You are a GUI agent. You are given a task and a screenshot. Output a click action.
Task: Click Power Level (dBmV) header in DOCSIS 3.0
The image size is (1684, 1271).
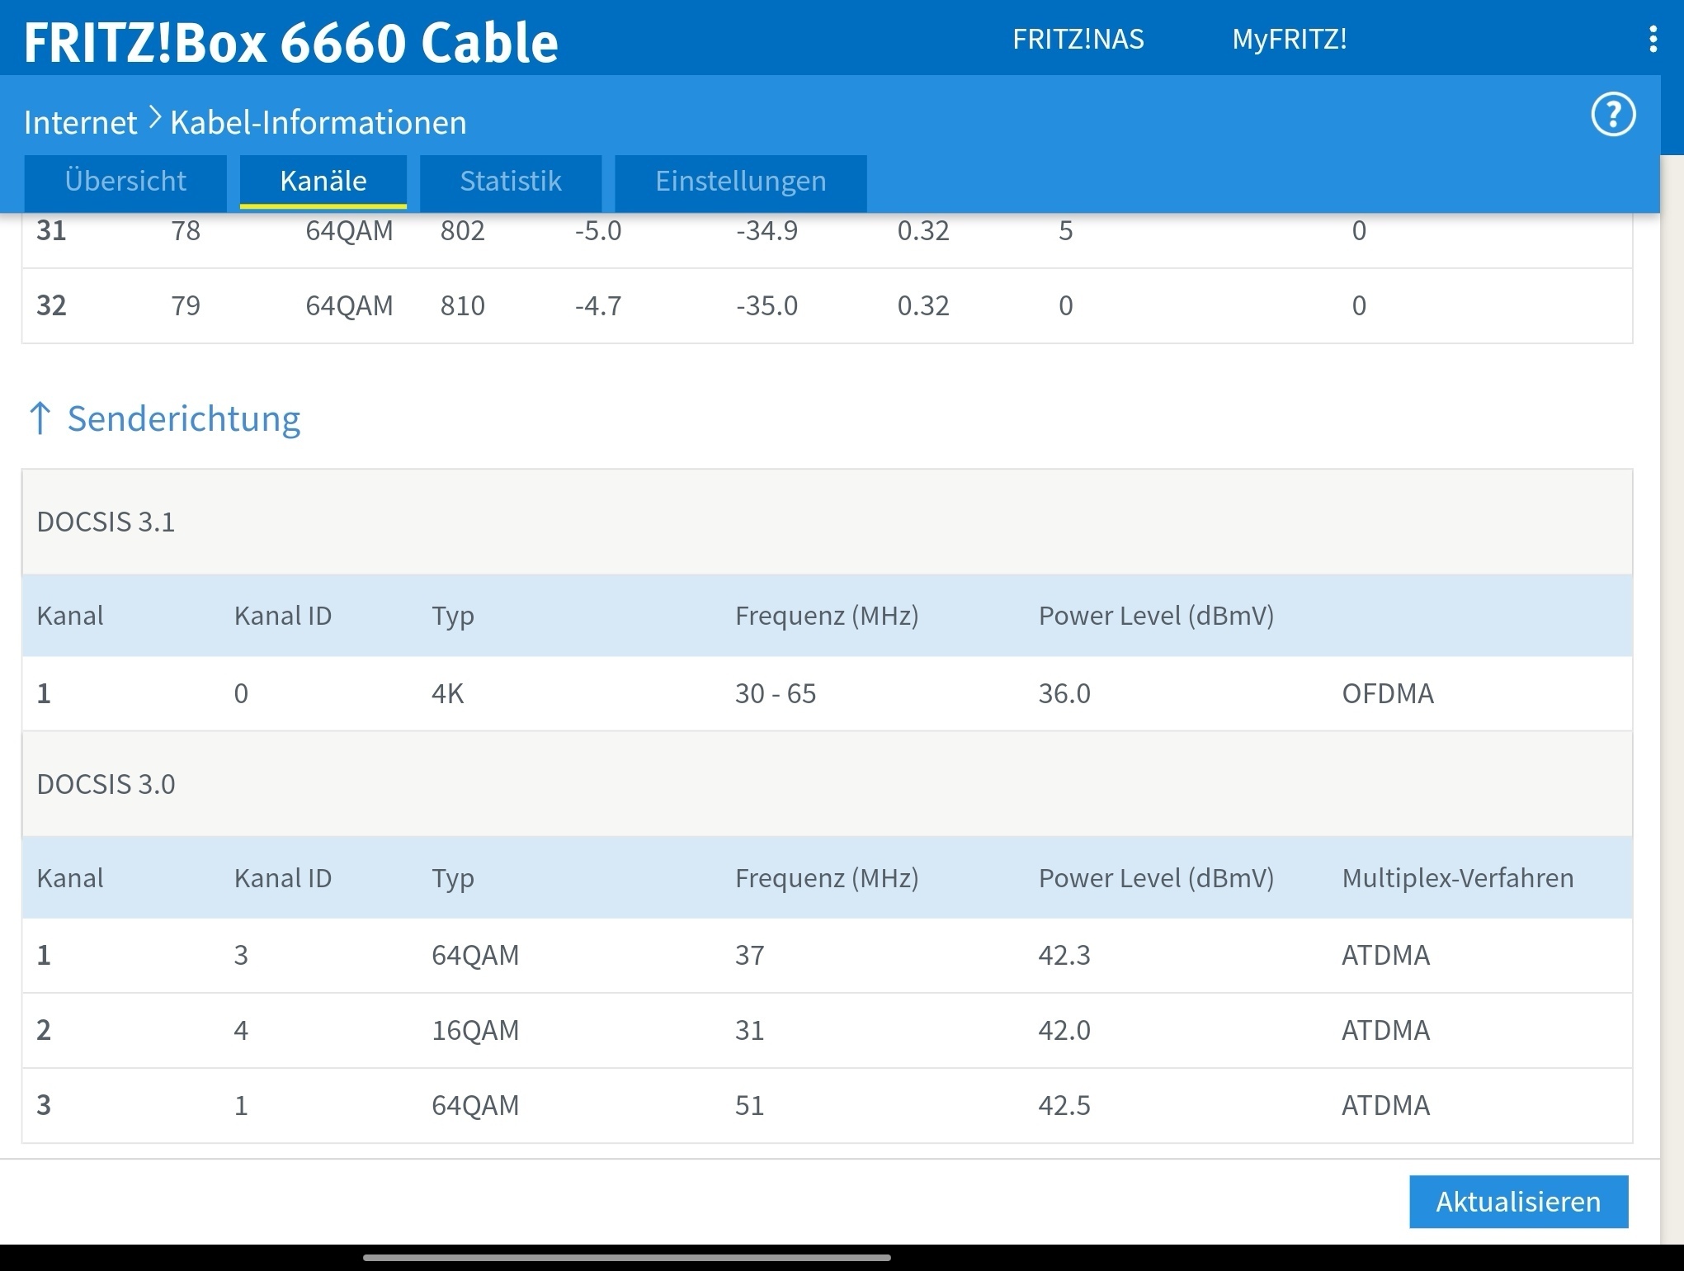[1156, 877]
